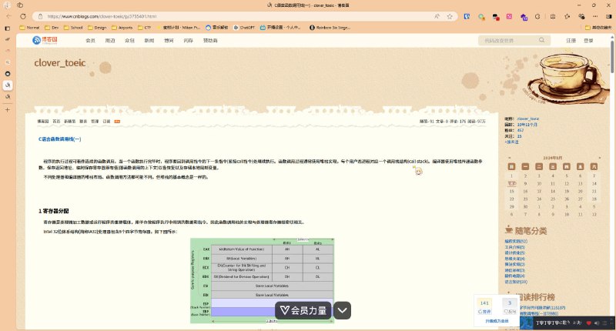Click the 登录 login link
The image size is (616, 331).
click(588, 41)
